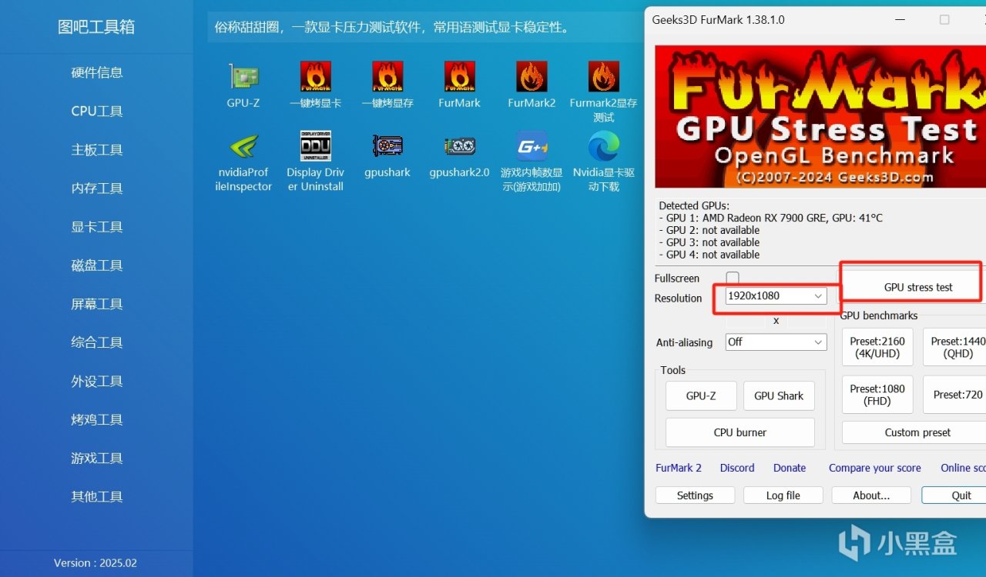
Task: Open the GPU-Z tool icon
Action: pos(243,77)
